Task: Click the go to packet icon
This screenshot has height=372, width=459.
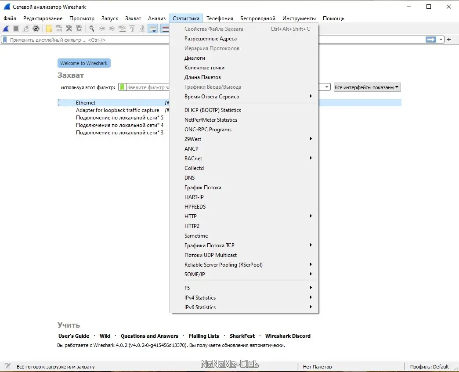Action: 122,29
